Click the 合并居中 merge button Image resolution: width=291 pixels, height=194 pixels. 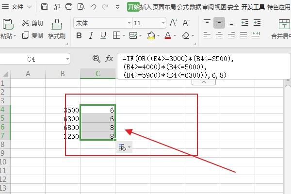coord(282,29)
